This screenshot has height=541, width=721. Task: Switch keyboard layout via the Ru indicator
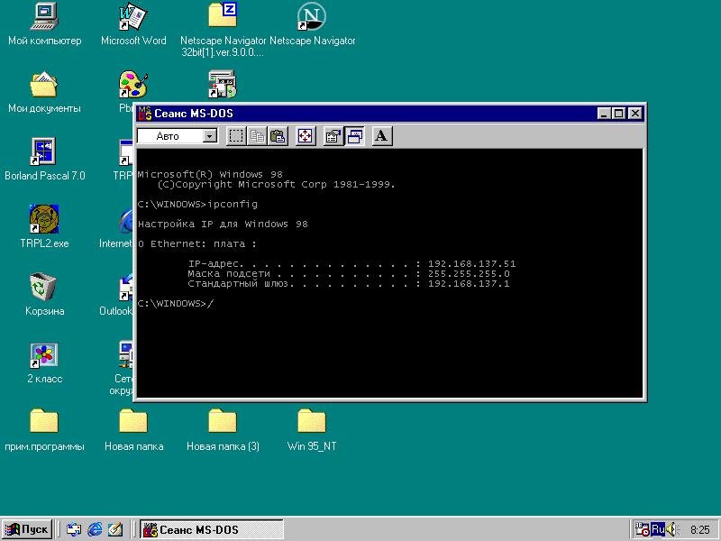click(x=657, y=529)
